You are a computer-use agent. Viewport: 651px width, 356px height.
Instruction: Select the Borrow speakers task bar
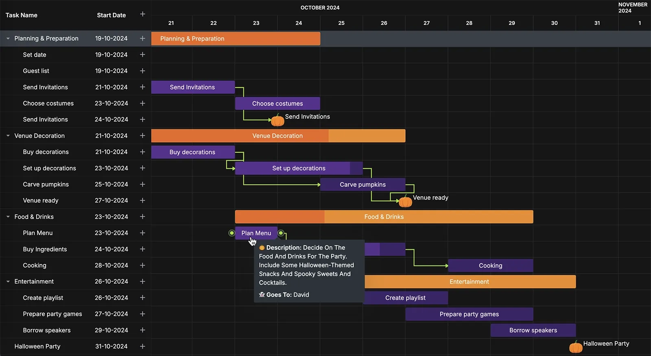click(x=533, y=330)
